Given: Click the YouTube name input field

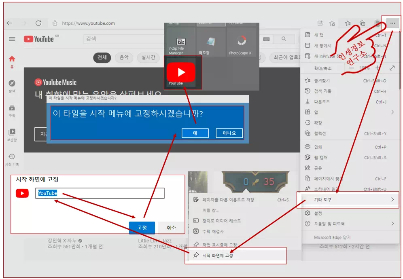Looking at the screenshot, I should 100,193.
